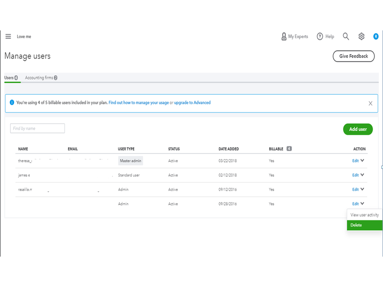The height and width of the screenshot is (287, 383).
Task: Open the search magnifier icon
Action: [x=346, y=36]
